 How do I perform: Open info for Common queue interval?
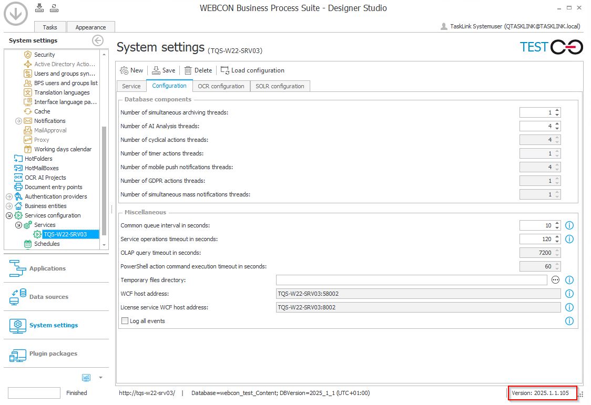coord(569,225)
